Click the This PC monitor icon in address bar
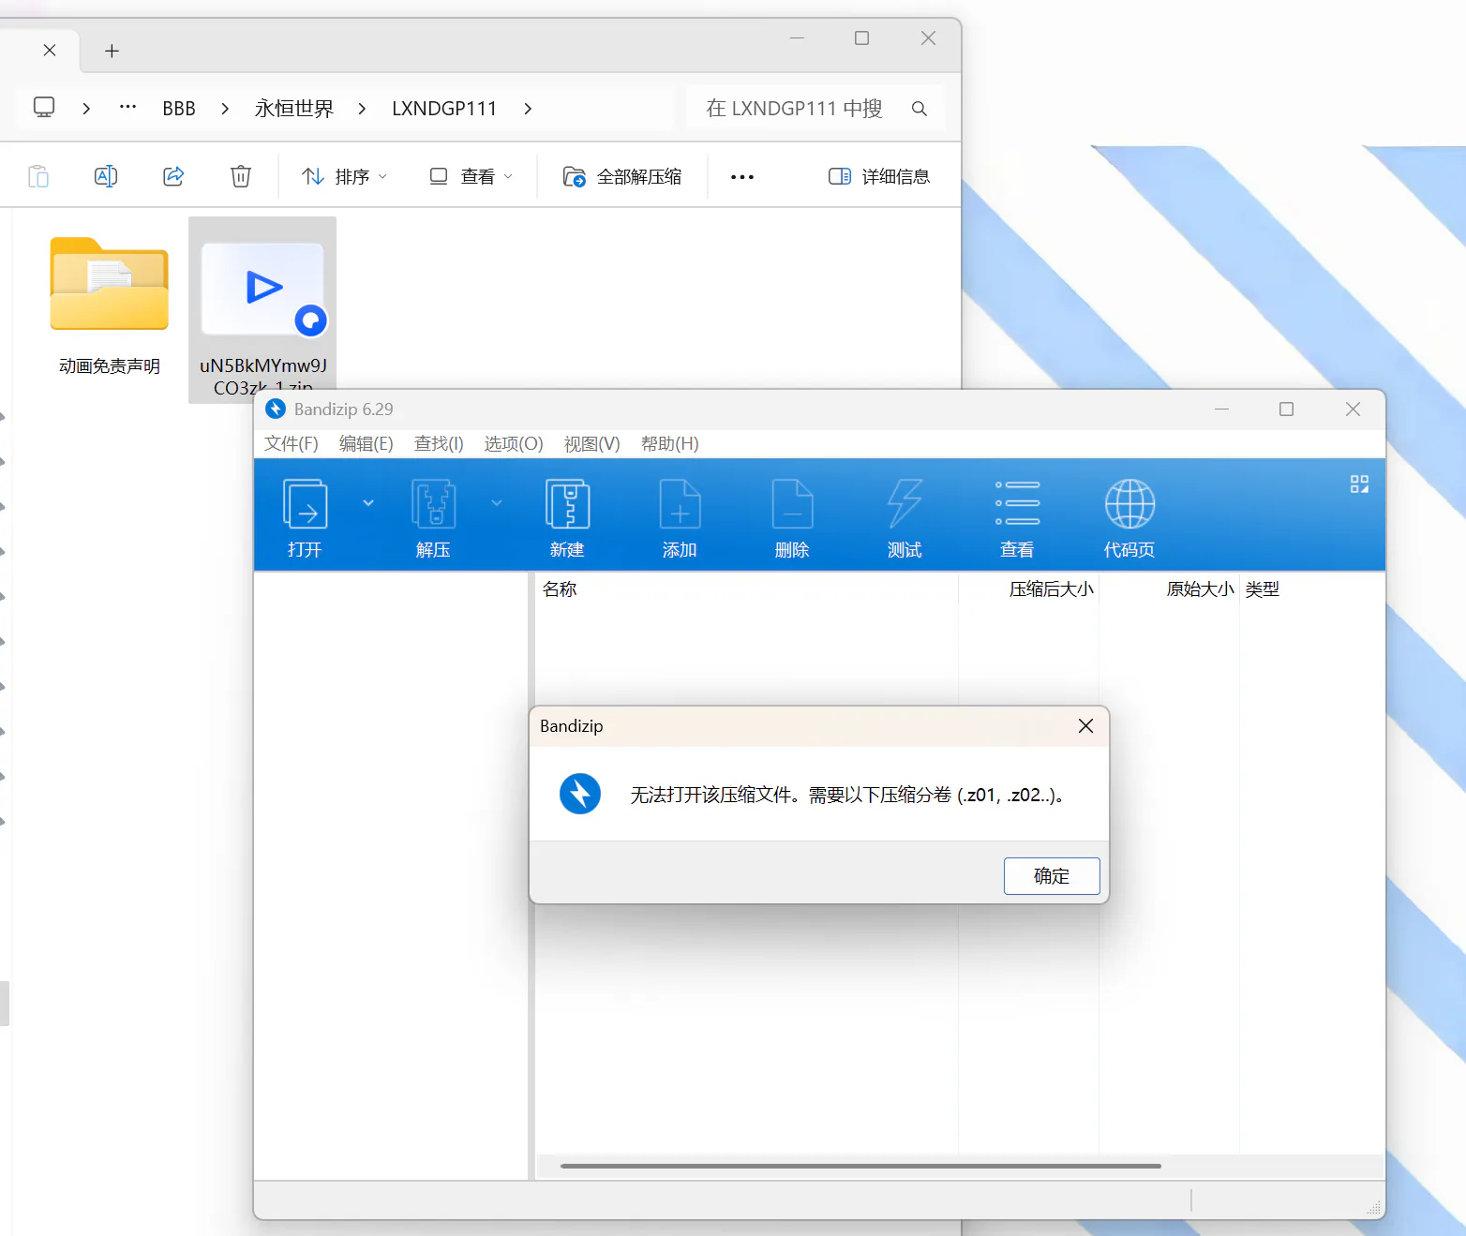 (x=44, y=108)
